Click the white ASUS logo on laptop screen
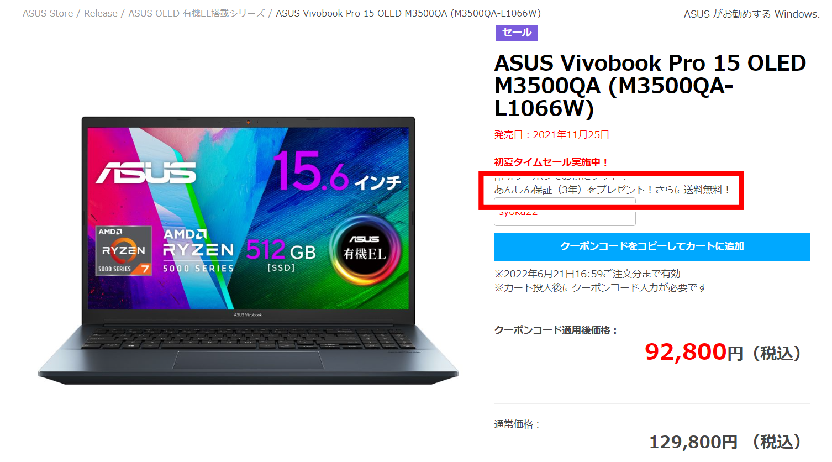 (x=146, y=174)
